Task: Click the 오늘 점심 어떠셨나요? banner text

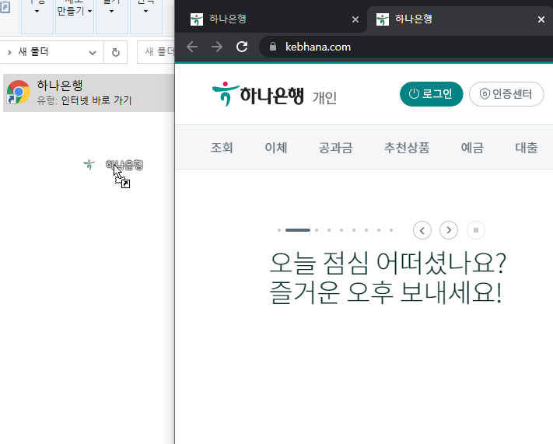Action: (x=387, y=263)
